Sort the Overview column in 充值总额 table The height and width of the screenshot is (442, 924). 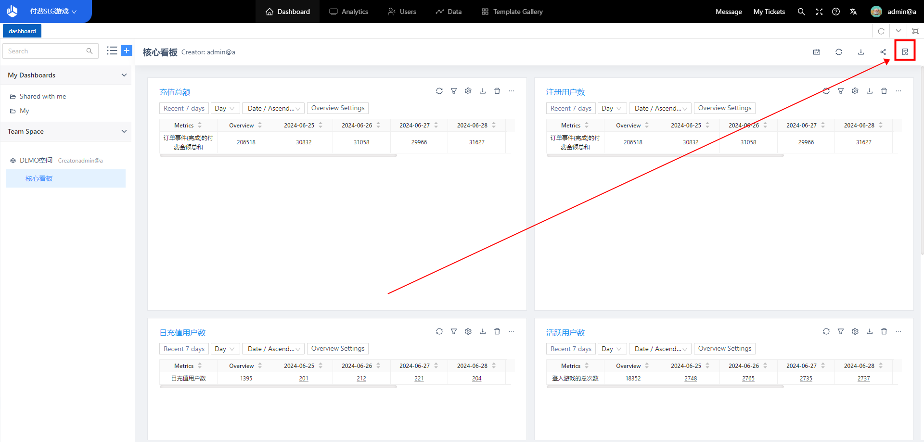tap(260, 125)
